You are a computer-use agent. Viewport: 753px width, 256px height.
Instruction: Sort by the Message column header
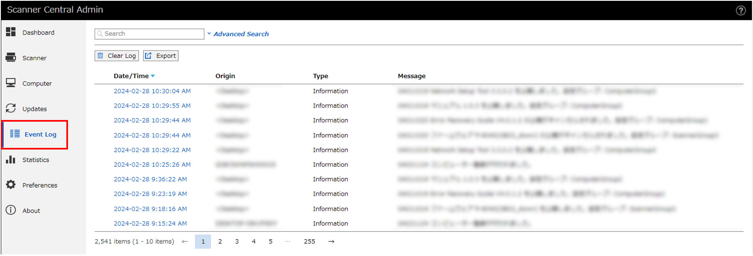point(412,76)
